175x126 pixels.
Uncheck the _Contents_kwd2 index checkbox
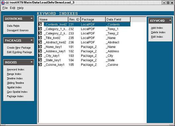coord(40,24)
